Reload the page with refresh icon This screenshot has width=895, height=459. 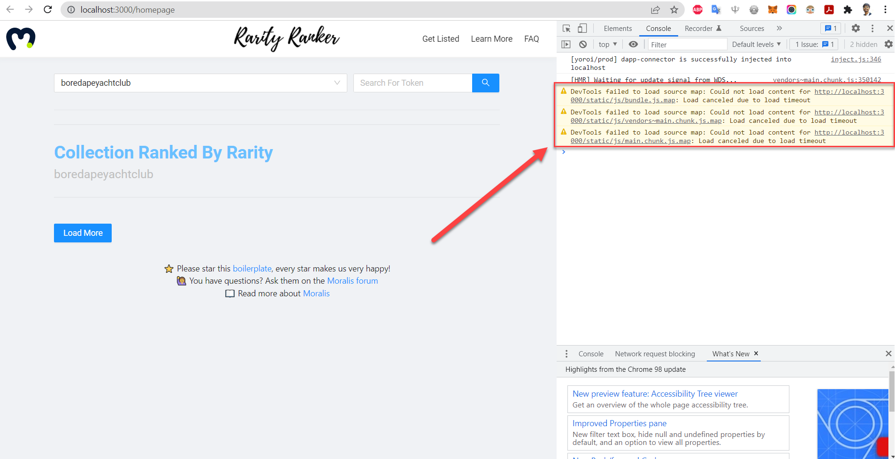point(47,9)
